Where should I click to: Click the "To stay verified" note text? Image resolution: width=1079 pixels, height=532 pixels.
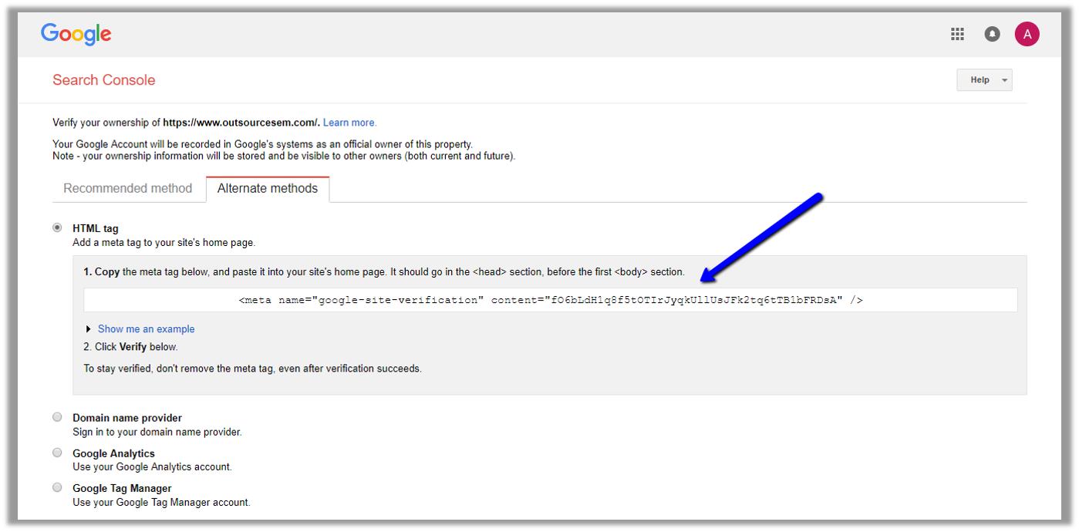pos(253,369)
